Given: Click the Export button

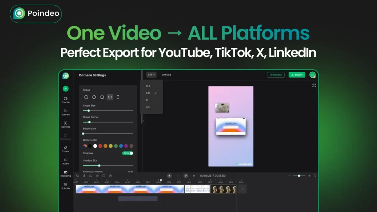Looking at the screenshot, I should pos(297,75).
